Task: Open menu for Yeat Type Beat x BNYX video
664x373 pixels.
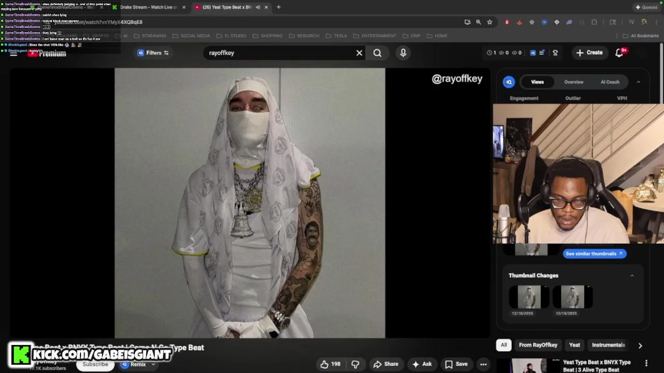Action: (x=646, y=363)
